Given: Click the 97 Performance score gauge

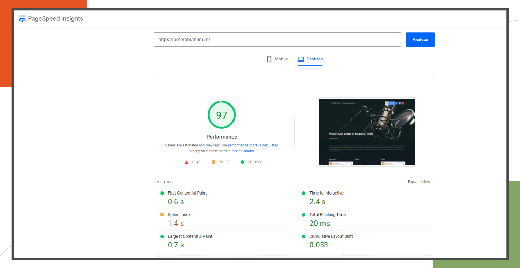Looking at the screenshot, I should tap(221, 115).
